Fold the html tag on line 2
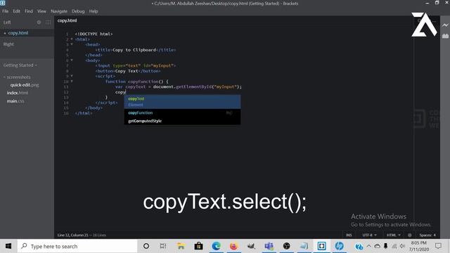The width and height of the screenshot is (450, 253). 72,39
